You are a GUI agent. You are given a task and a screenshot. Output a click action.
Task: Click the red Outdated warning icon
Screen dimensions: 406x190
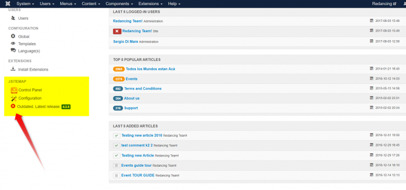[13, 106]
